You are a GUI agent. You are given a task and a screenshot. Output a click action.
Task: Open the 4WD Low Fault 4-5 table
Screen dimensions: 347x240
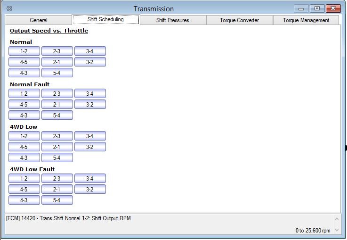coord(24,189)
